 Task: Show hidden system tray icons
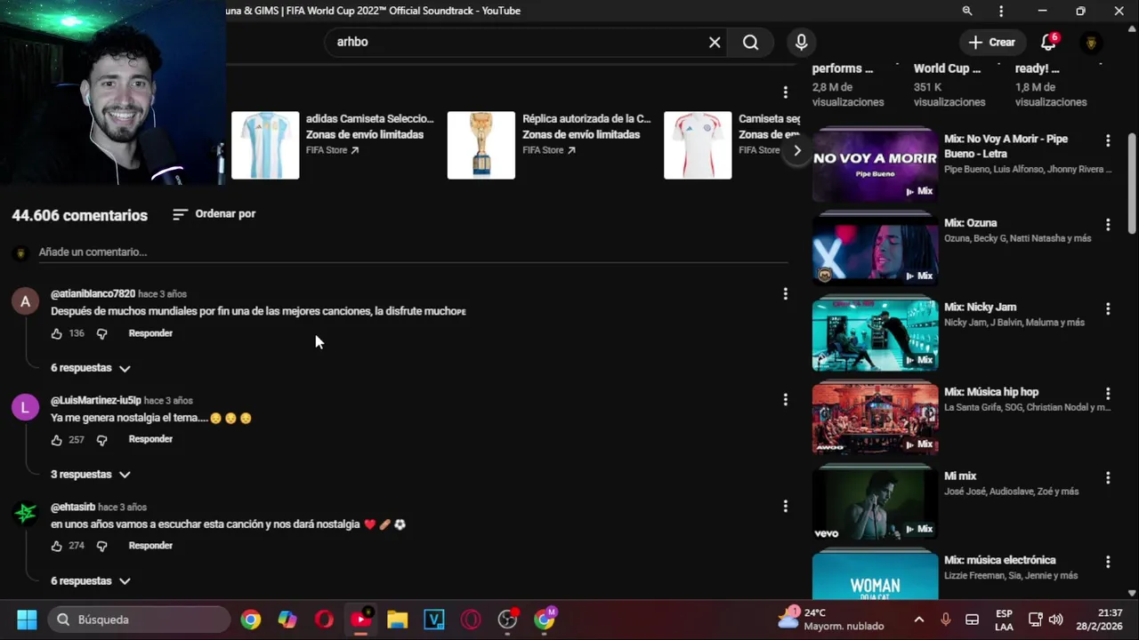pyautogui.click(x=919, y=620)
